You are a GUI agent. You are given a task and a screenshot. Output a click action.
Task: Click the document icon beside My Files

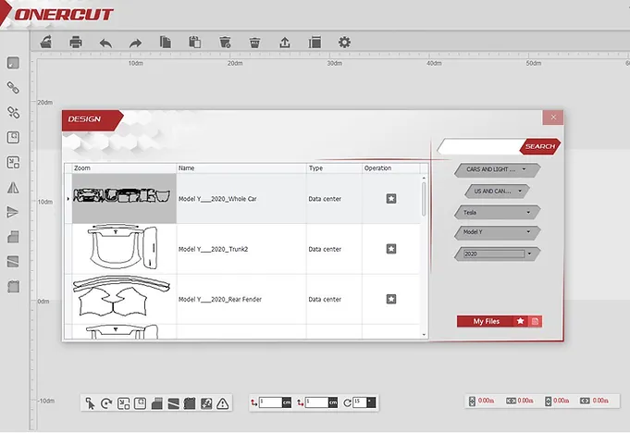[536, 321]
